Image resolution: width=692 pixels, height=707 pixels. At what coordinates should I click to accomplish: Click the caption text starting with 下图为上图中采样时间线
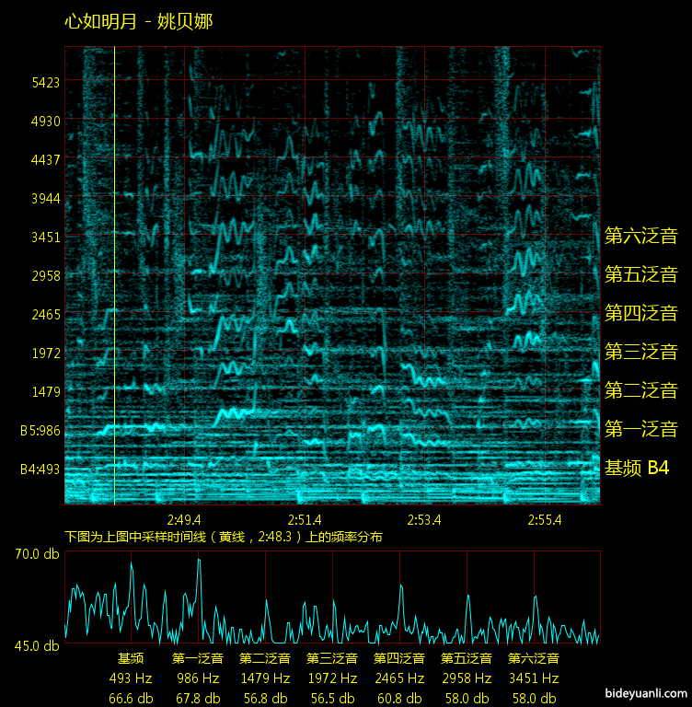pos(224,537)
